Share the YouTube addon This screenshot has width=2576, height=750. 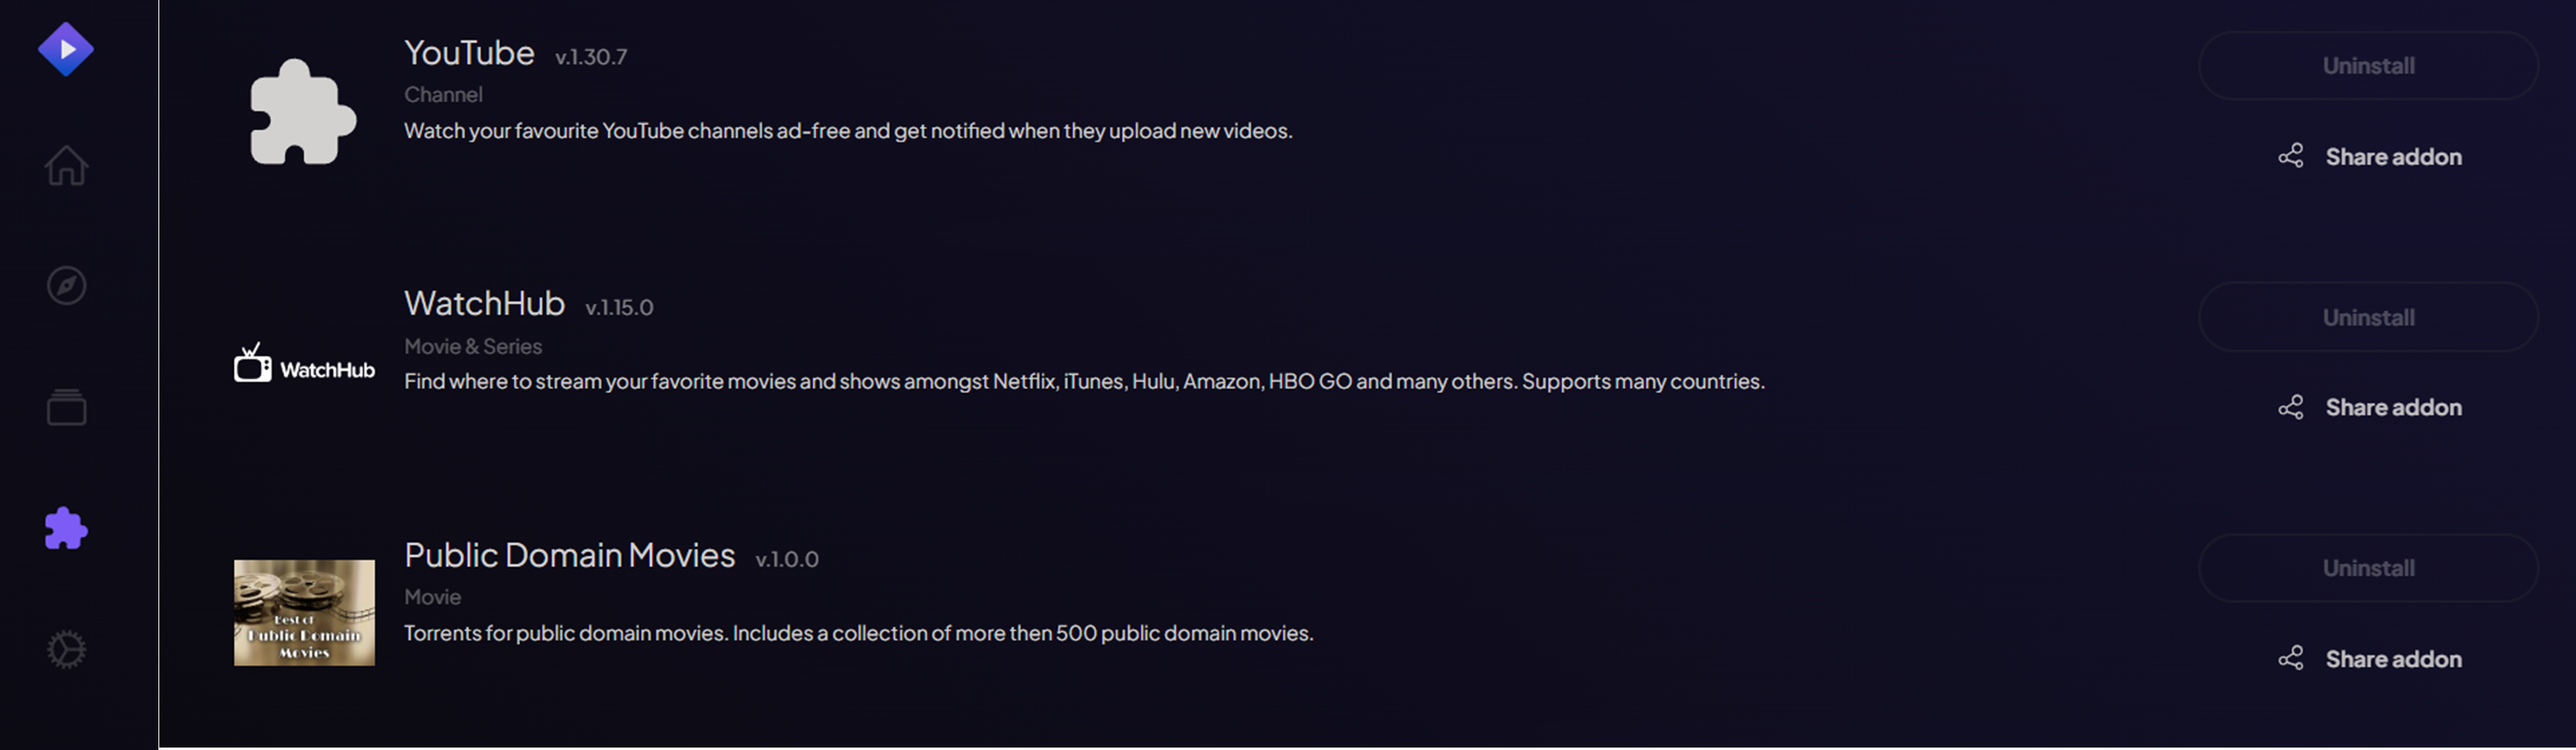2393,156
